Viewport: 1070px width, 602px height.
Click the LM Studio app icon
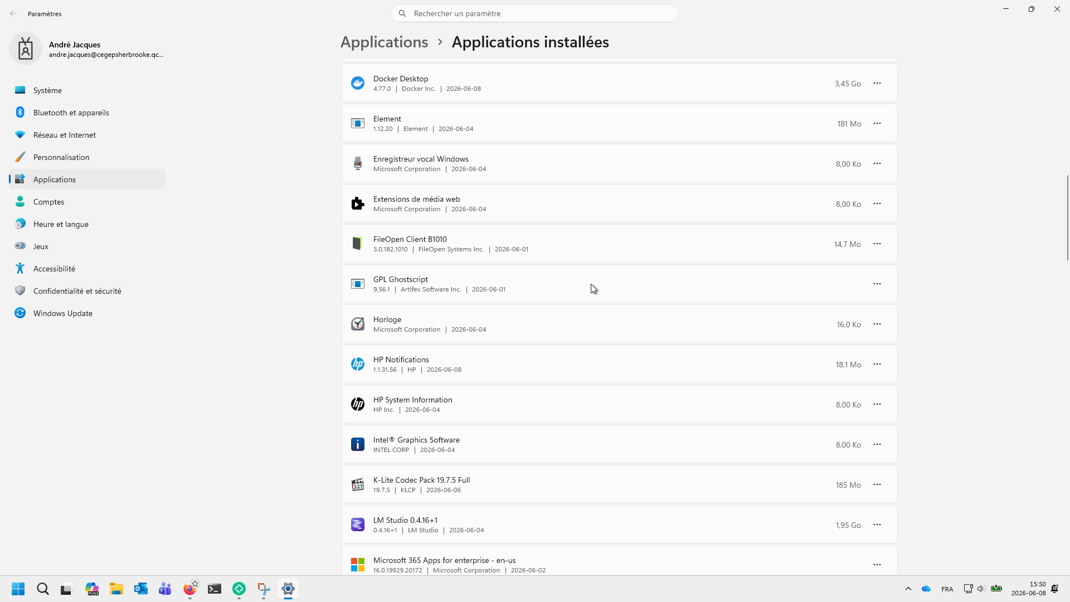358,525
